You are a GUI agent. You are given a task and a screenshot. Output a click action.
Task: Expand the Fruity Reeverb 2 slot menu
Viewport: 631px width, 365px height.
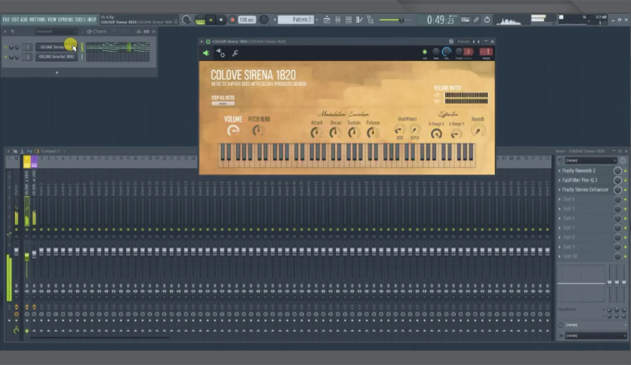pyautogui.click(x=559, y=171)
